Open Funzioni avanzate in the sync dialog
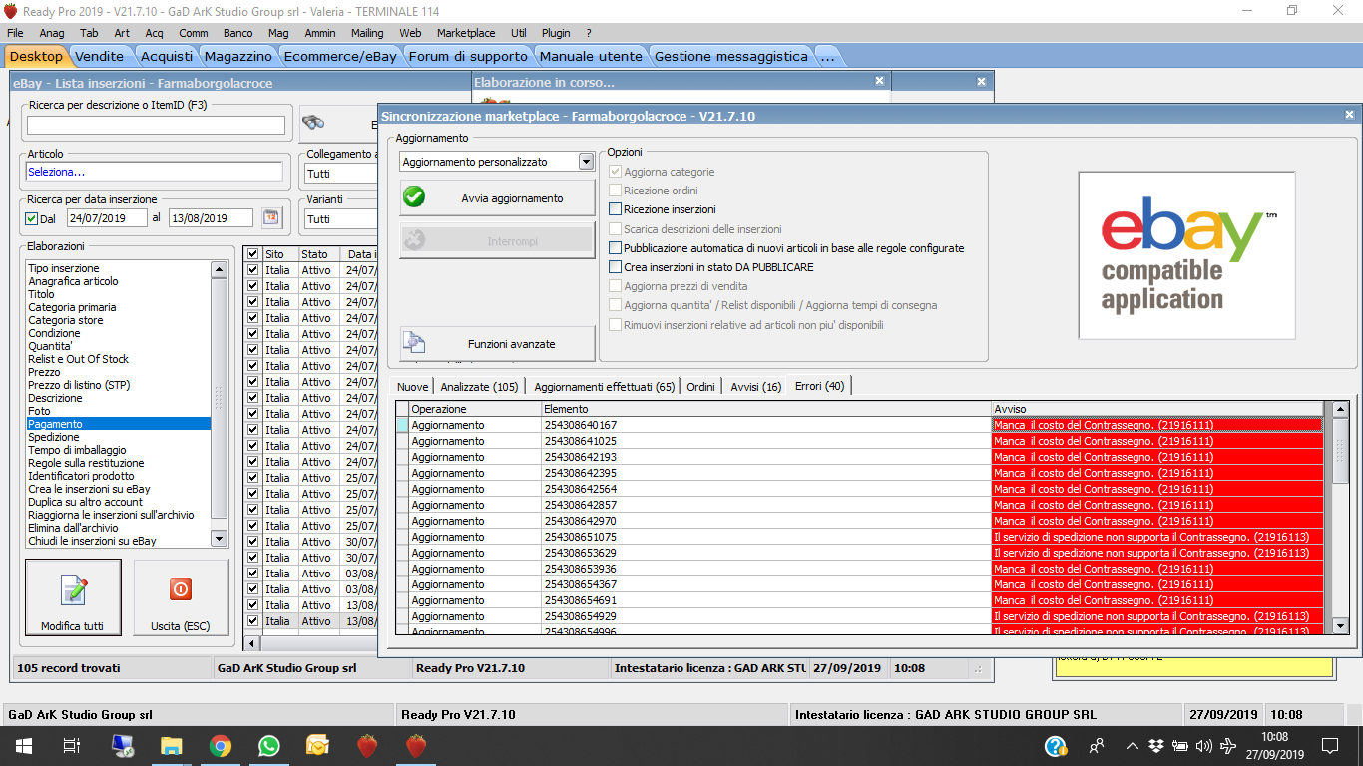The height and width of the screenshot is (766, 1363). [x=497, y=344]
